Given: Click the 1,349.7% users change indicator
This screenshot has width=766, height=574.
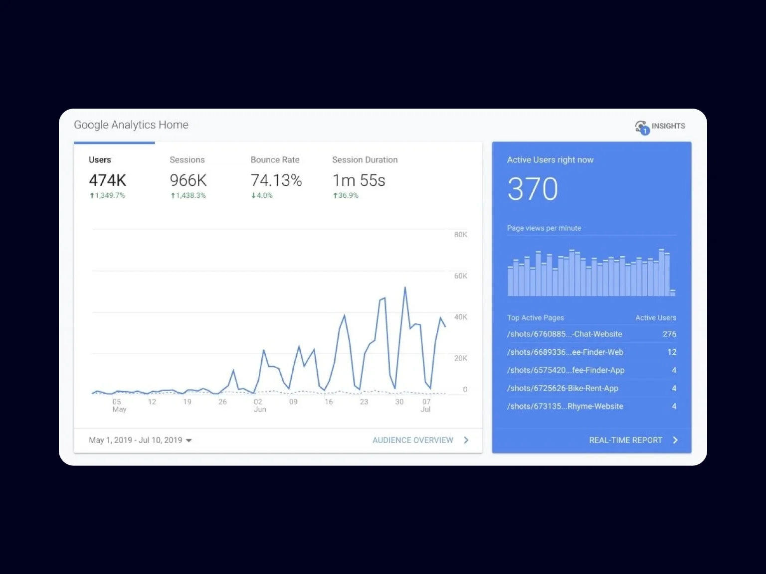Looking at the screenshot, I should pyautogui.click(x=107, y=195).
